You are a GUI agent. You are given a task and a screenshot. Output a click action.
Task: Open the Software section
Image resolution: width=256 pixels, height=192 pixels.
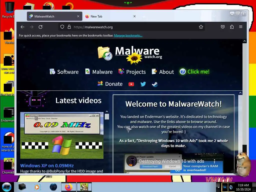click(64, 72)
